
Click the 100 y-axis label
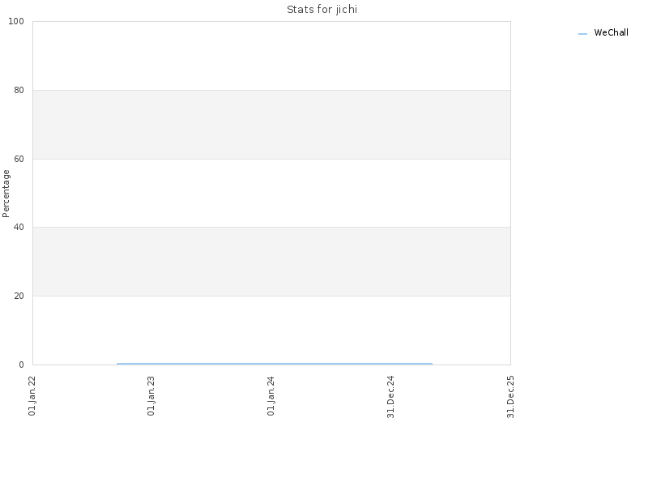point(16,22)
